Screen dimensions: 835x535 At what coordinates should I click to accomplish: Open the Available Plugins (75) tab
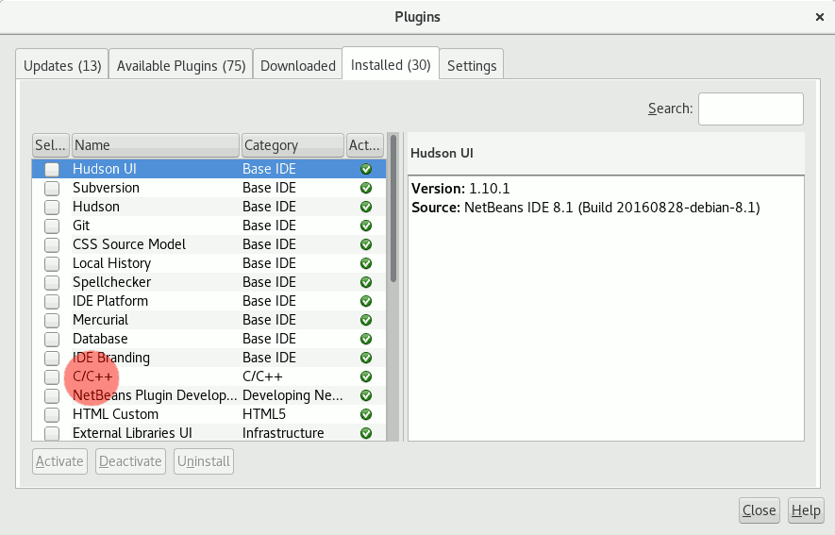click(181, 65)
